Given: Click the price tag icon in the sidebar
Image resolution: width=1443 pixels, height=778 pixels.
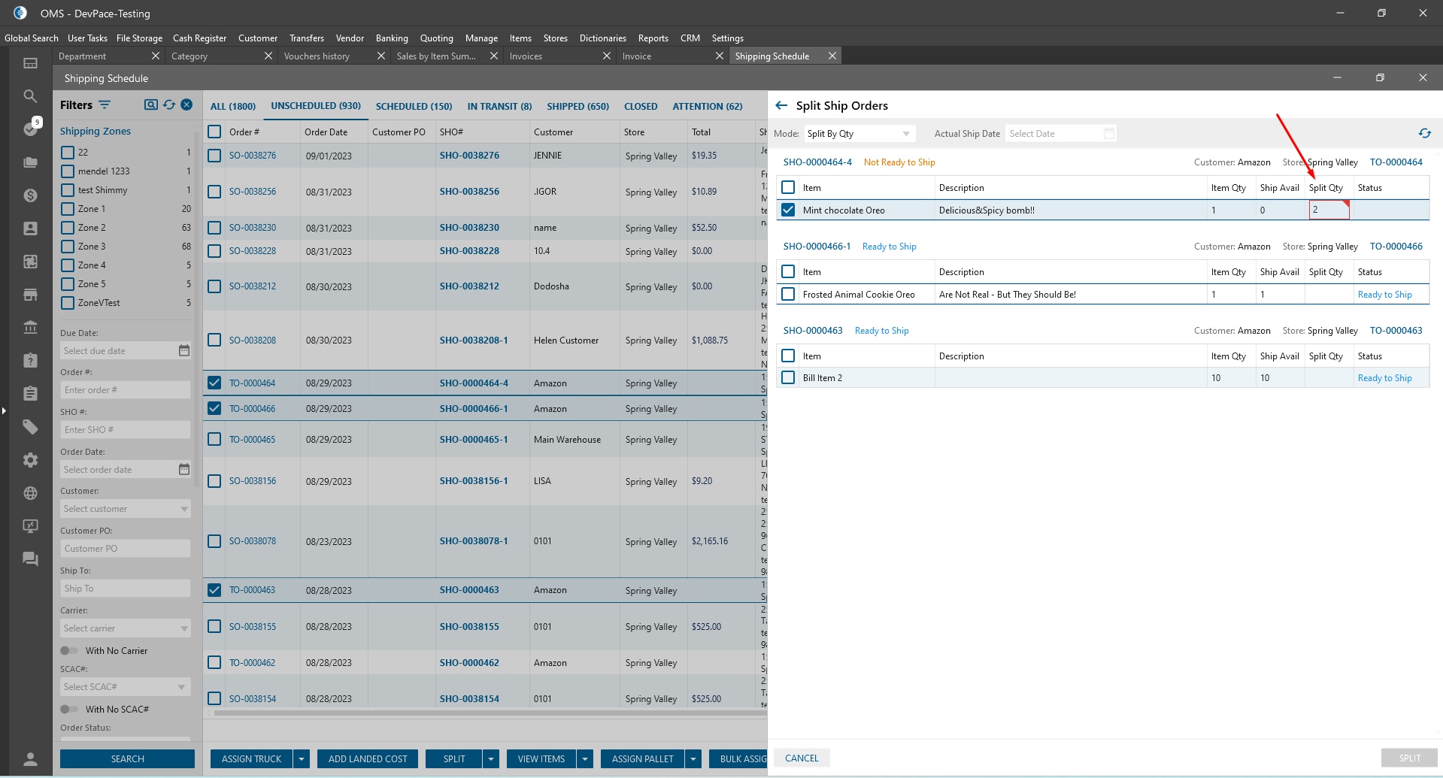Looking at the screenshot, I should click(30, 427).
